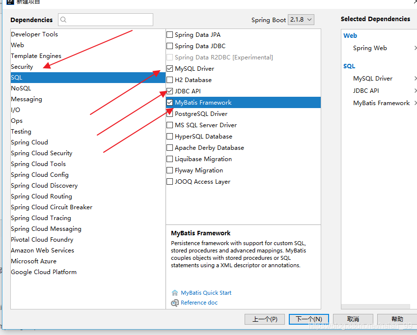Expand arrow next to selected MySQL Driver

point(415,79)
